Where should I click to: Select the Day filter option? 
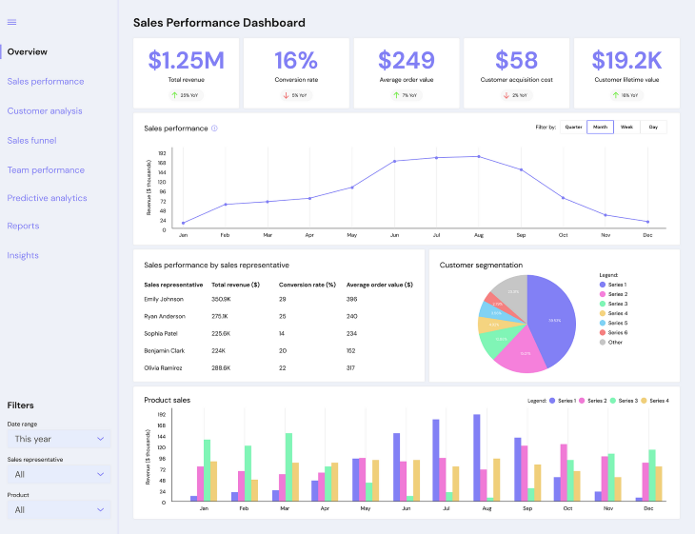pos(653,128)
